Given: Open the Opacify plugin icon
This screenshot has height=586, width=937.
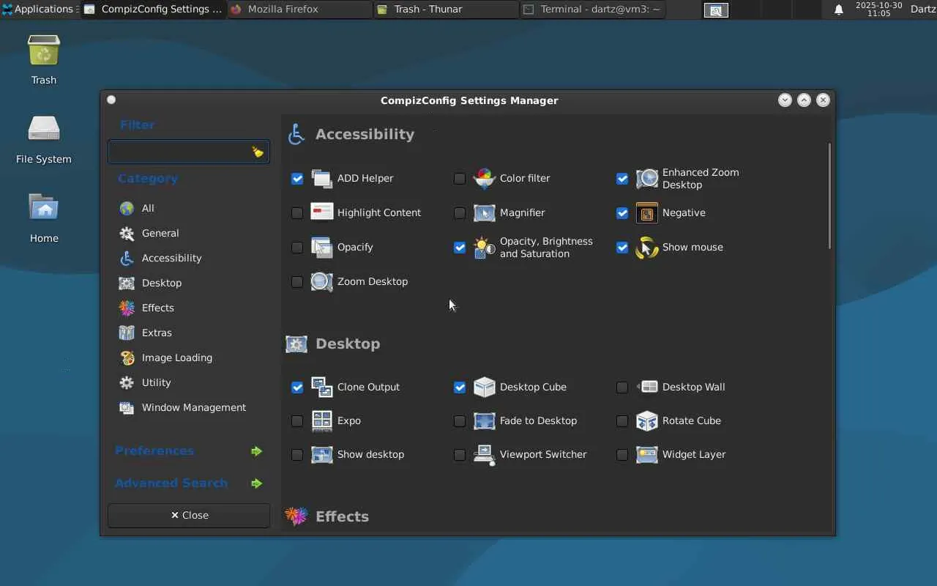Looking at the screenshot, I should 322,247.
